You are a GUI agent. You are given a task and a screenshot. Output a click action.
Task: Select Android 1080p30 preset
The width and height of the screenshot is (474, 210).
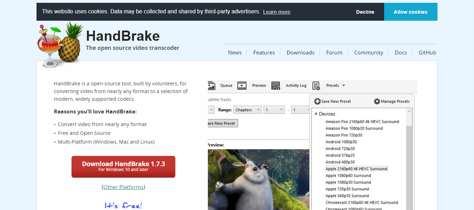341,142
